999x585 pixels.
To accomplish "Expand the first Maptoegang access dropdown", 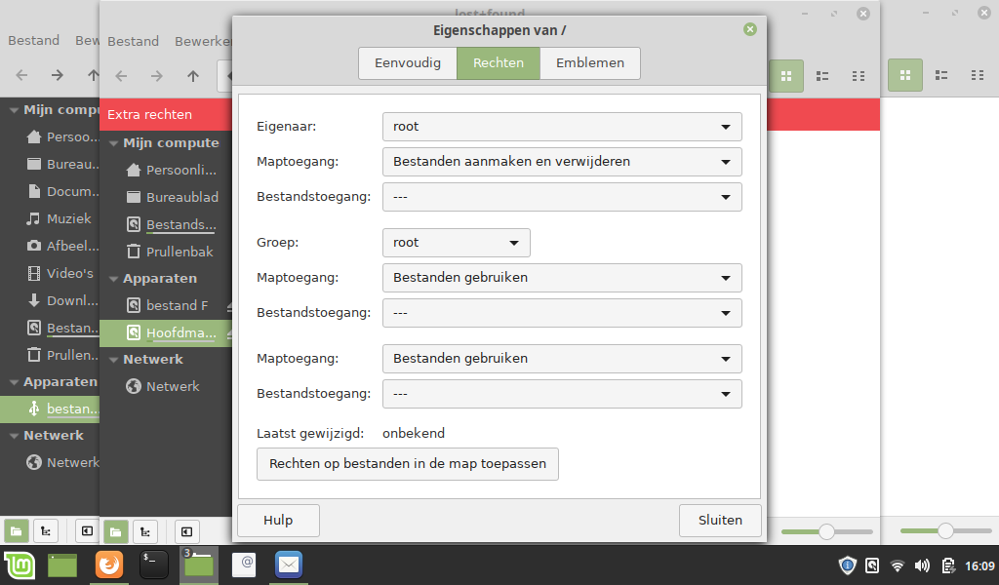I will 562,161.
